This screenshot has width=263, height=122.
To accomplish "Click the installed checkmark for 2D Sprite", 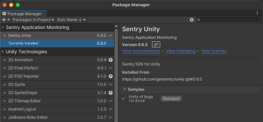I will click(111, 85).
